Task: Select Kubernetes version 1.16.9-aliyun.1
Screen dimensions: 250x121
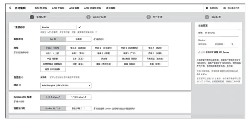Action: coord(79,97)
